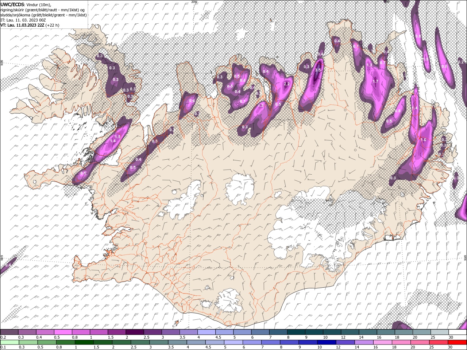Click white purple-row legend swatch labeled 30

pyautogui.click(x=458, y=332)
